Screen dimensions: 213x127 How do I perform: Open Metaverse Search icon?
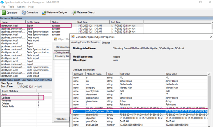(74, 13)
